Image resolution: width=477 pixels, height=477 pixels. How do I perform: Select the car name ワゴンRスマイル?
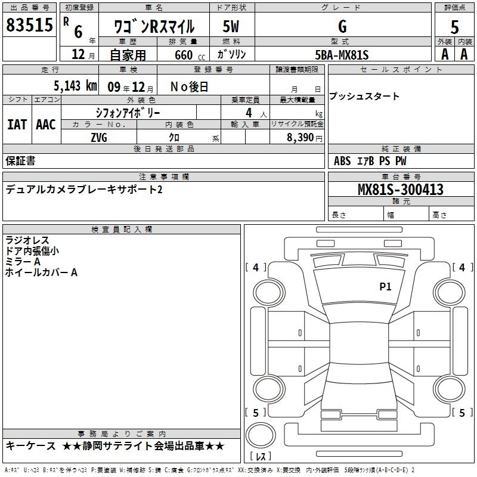[x=154, y=26]
